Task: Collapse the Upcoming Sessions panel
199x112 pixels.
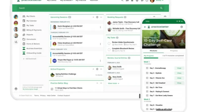Action: pos(93,17)
